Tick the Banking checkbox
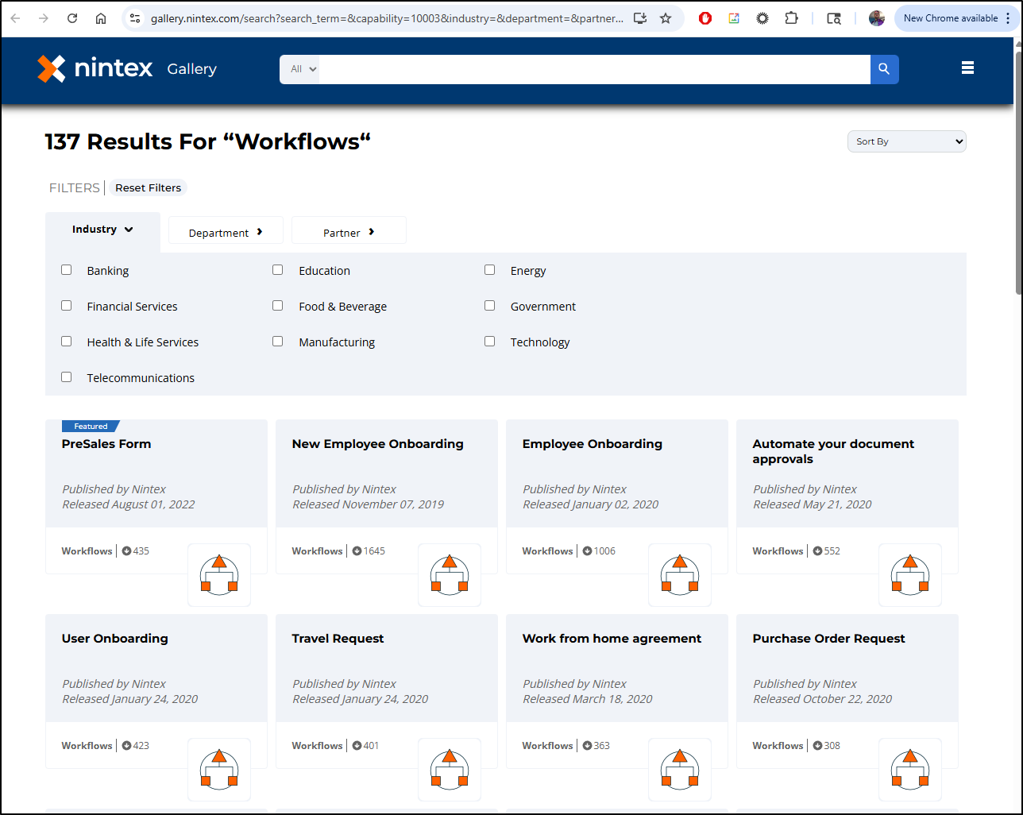This screenshot has height=815, width=1023. pos(67,270)
